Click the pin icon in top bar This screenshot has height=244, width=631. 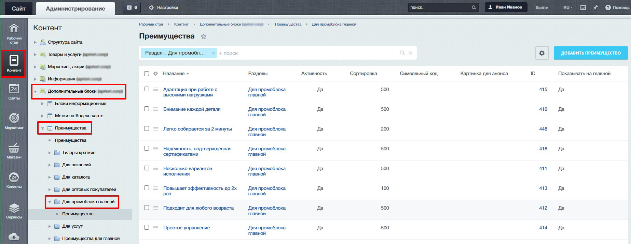click(x=595, y=7)
